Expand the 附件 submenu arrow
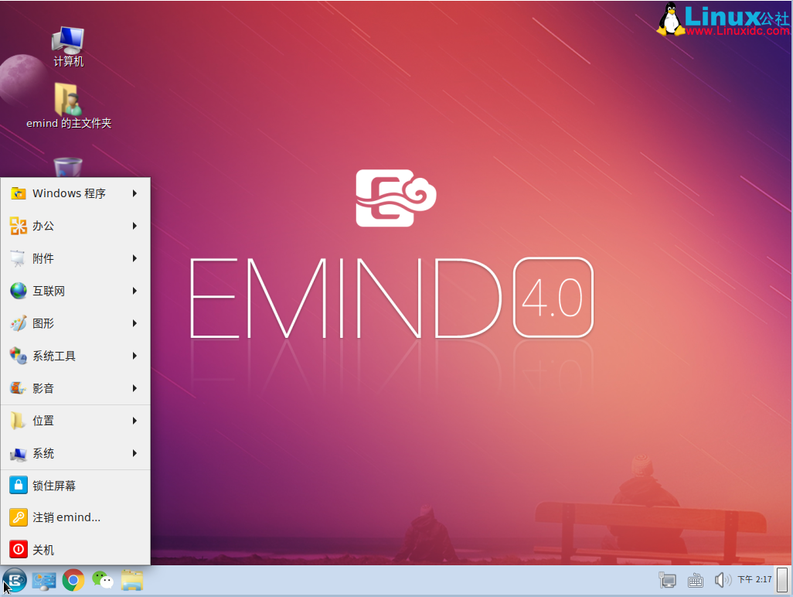 pos(134,258)
